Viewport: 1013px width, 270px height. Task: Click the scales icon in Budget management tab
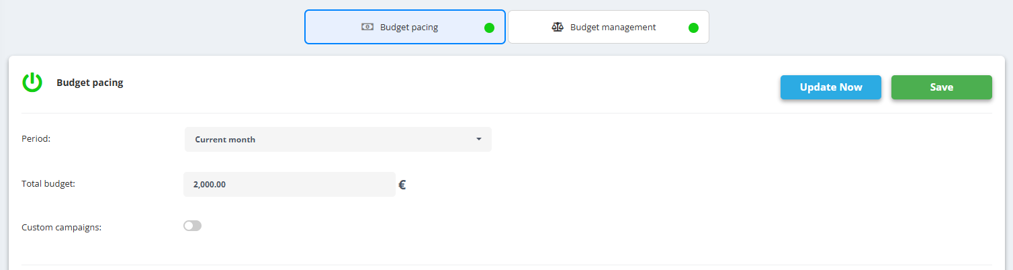558,28
